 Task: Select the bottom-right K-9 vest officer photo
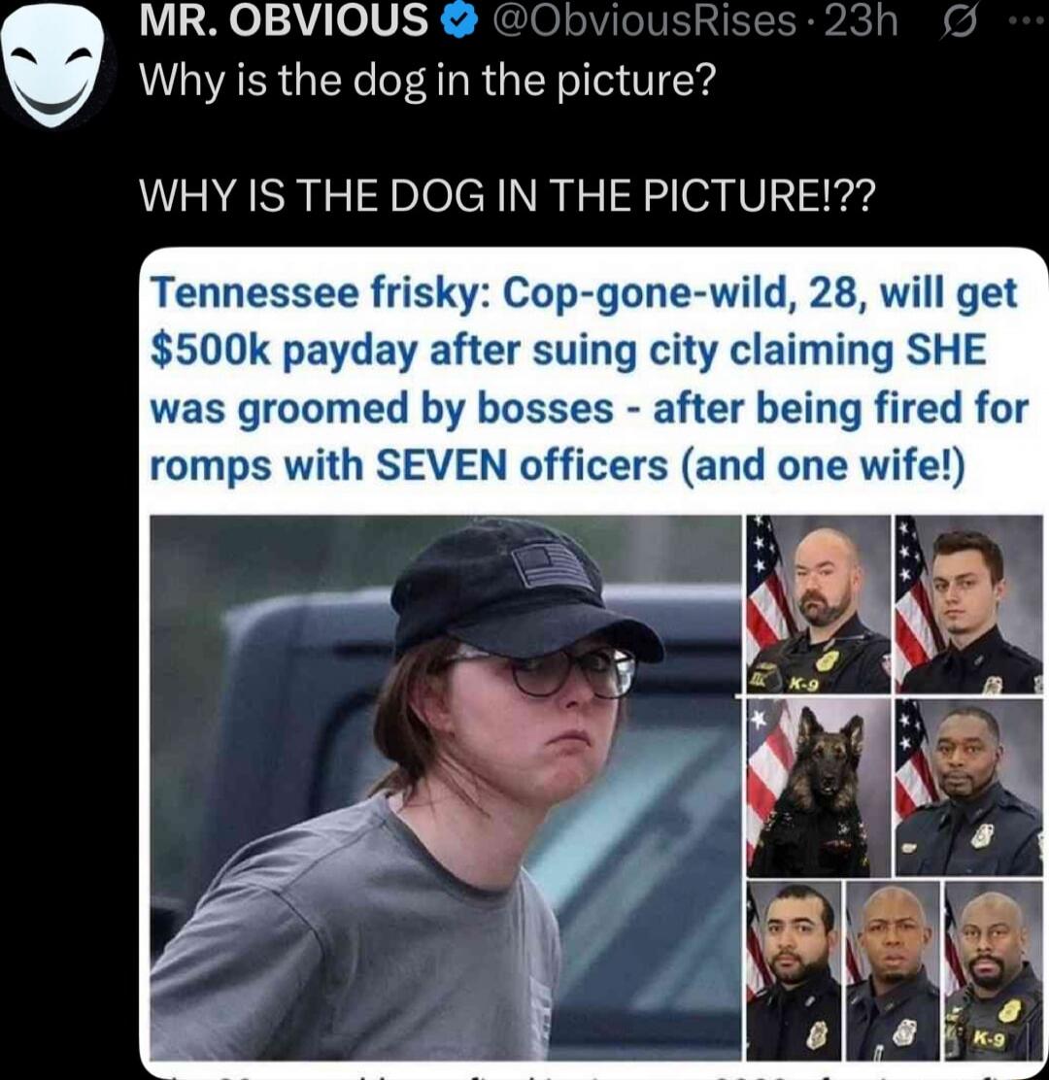click(994, 970)
